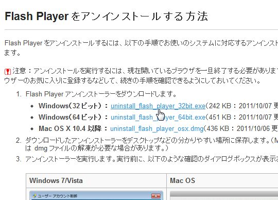Click the step 3 text about running the uninstaller
Screen dimensions: 278x200
pyautogui.click(x=151, y=159)
